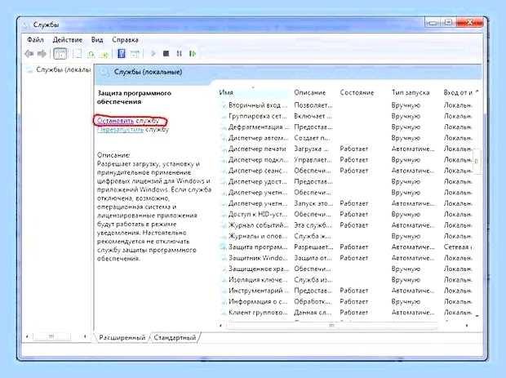
Task: Open the Вид menu
Action: tap(97, 40)
